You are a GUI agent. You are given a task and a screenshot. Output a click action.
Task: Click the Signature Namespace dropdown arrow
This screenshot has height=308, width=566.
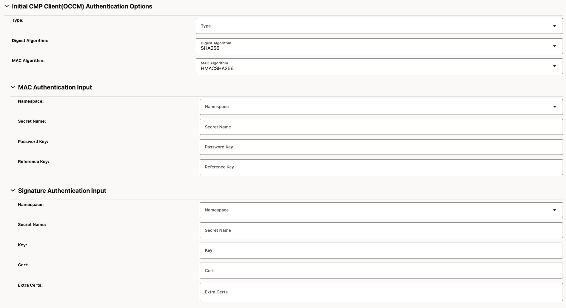click(x=555, y=210)
